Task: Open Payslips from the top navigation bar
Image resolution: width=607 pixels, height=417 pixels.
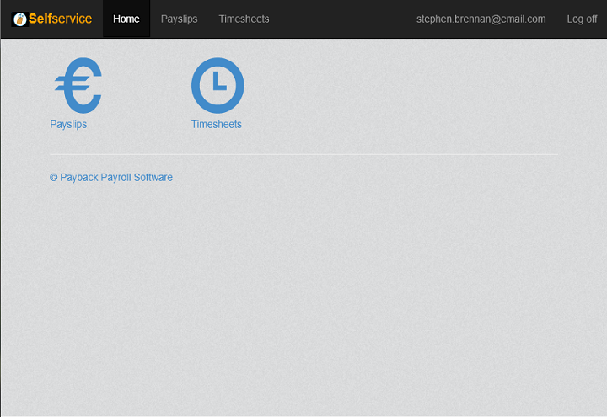Action: tap(179, 19)
